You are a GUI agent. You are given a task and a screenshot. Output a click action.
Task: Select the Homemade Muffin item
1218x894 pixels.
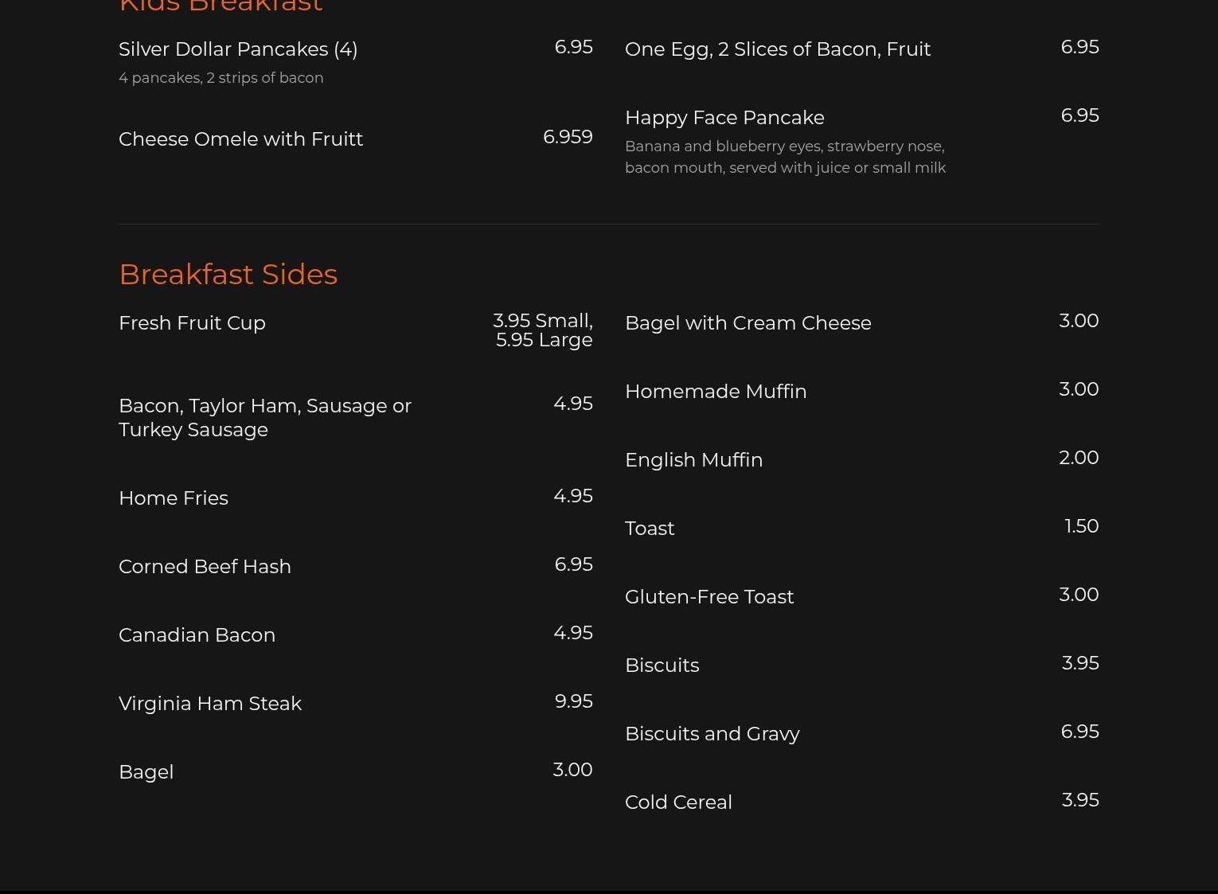click(716, 392)
